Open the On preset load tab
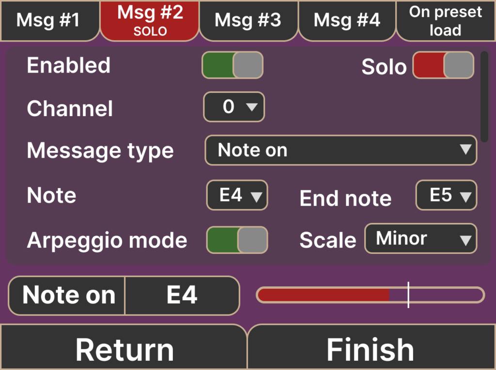 pyautogui.click(x=446, y=20)
